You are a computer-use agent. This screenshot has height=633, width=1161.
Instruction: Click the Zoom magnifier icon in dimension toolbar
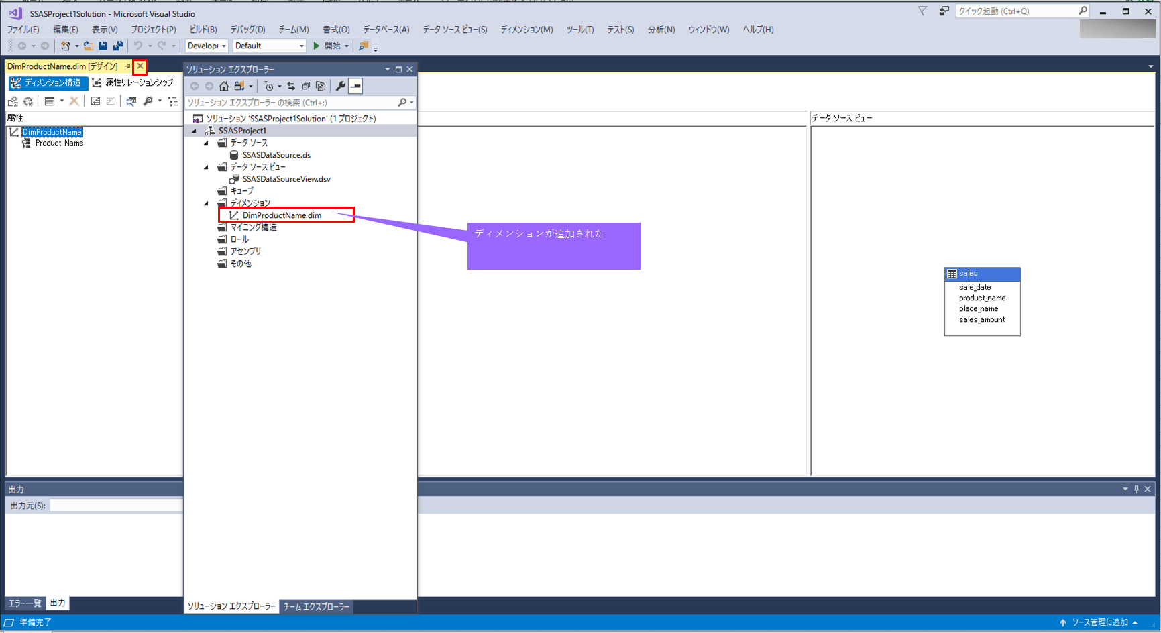click(x=148, y=101)
